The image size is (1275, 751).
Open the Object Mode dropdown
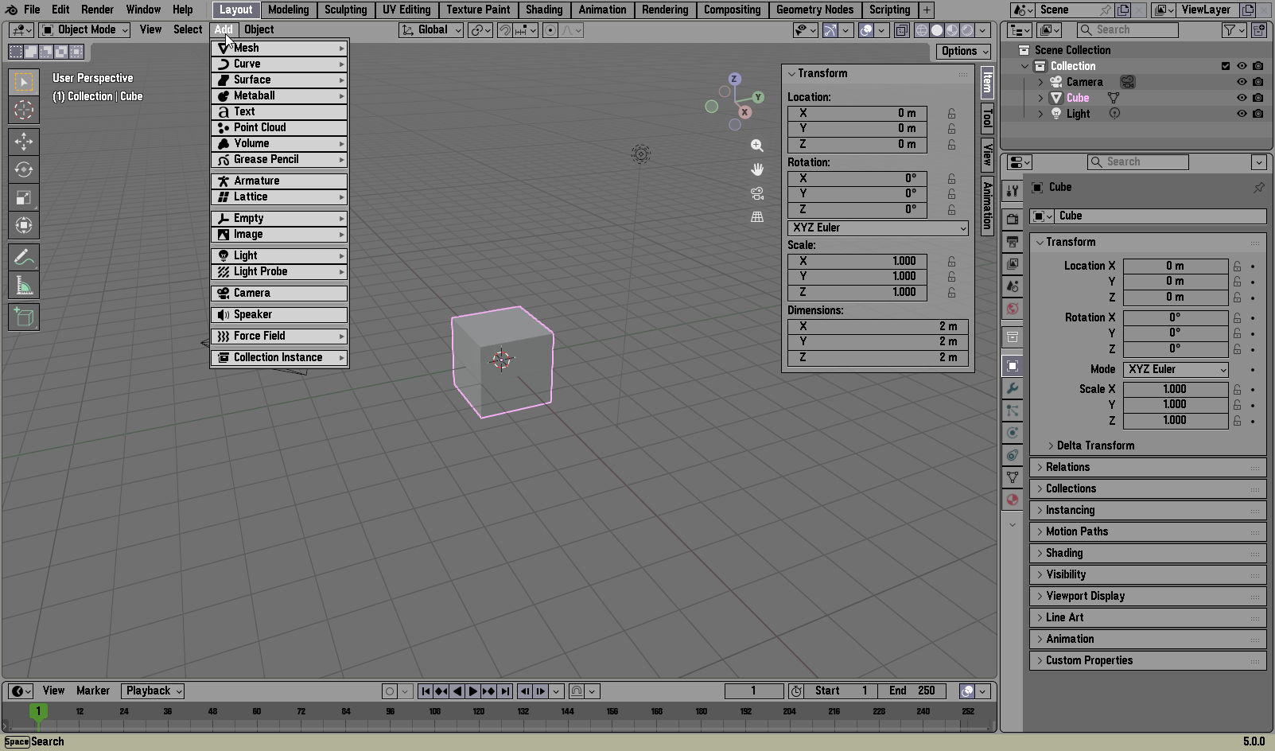[x=85, y=29]
